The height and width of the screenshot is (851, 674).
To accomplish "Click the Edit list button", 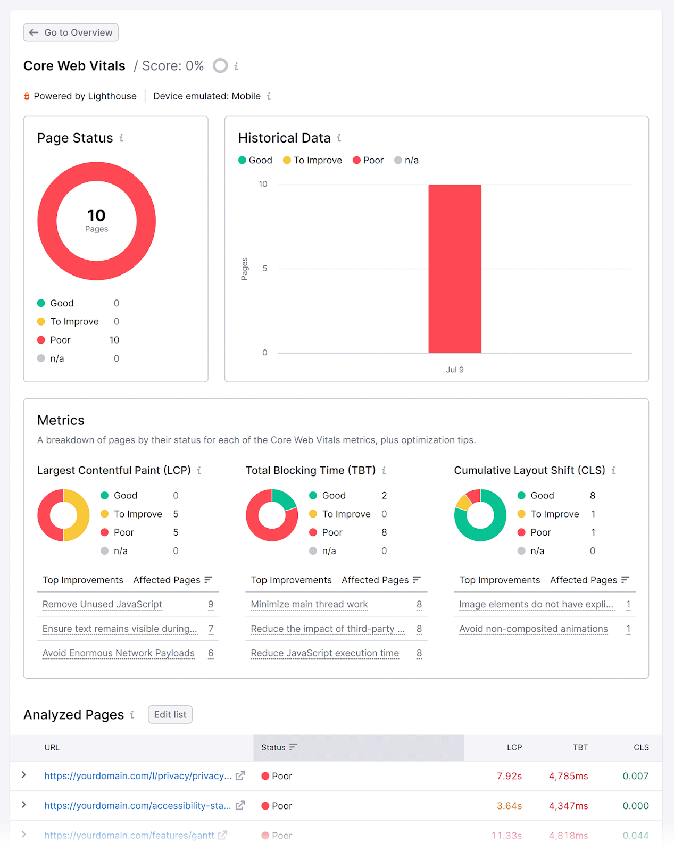I will tap(170, 714).
